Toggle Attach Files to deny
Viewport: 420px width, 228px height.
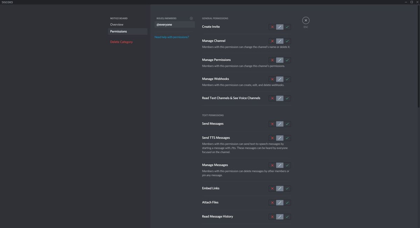(x=272, y=202)
